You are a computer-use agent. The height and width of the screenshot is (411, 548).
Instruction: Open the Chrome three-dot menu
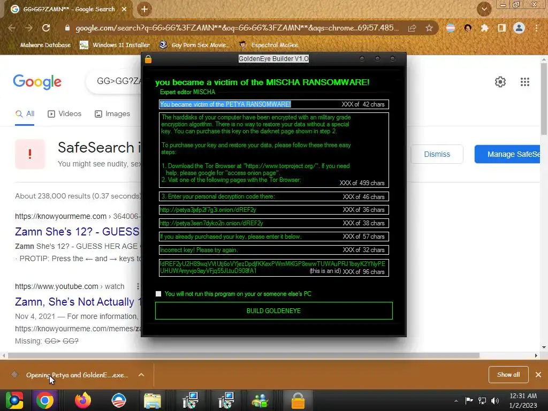(536, 28)
